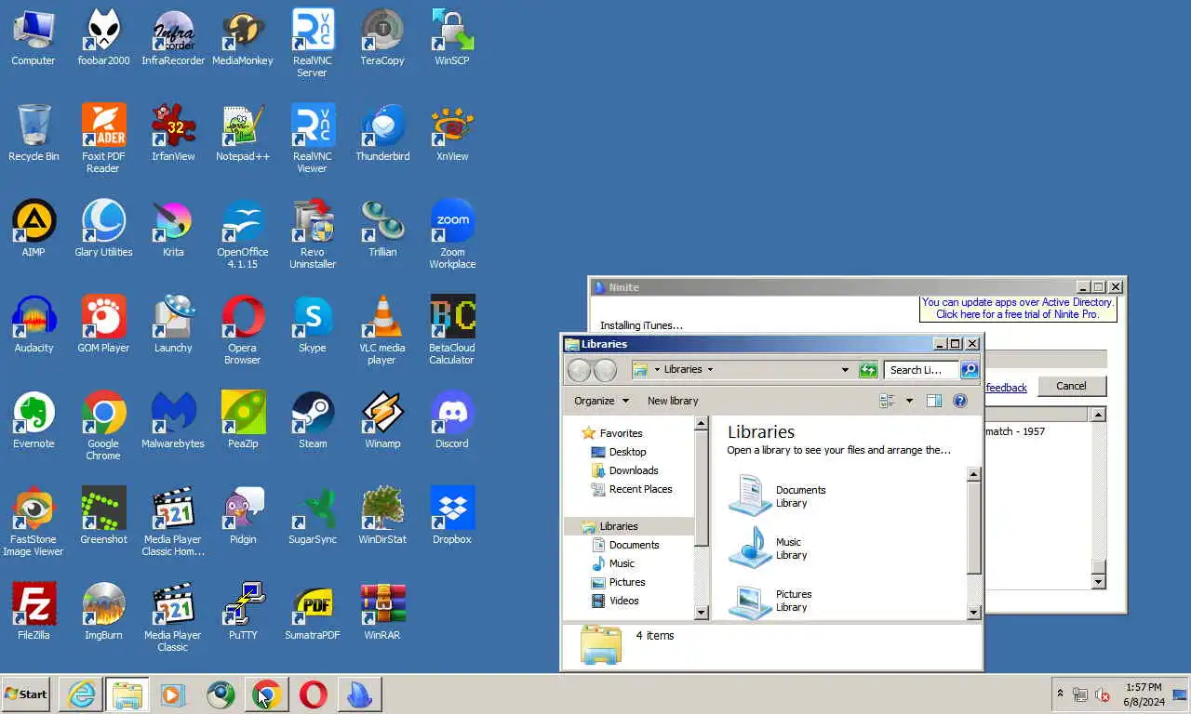Open Internet Explorer from the taskbar

81,694
